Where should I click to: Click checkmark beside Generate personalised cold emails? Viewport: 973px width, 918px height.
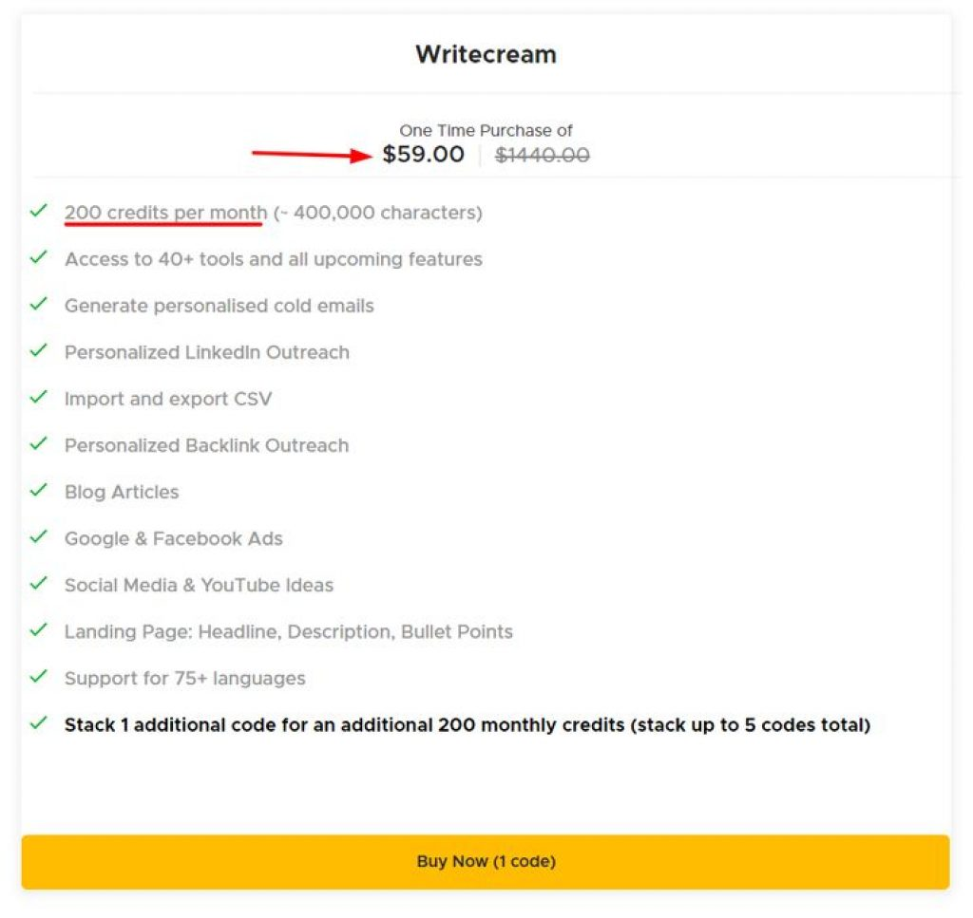pyautogui.click(x=38, y=304)
